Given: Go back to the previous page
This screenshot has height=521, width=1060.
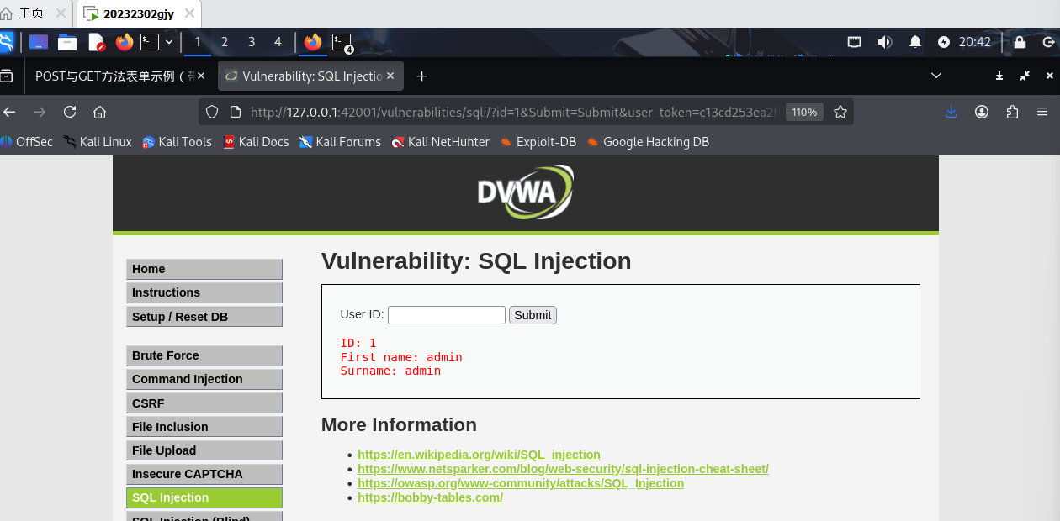Looking at the screenshot, I should coord(9,112).
